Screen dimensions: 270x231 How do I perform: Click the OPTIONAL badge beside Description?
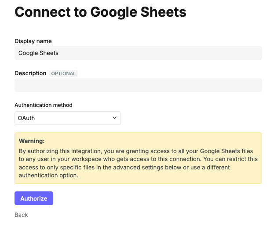[x=63, y=73]
